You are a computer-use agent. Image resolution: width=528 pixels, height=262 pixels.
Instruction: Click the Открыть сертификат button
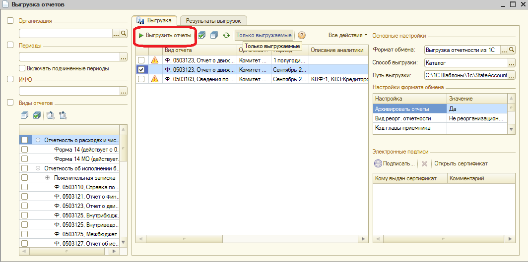coord(461,163)
